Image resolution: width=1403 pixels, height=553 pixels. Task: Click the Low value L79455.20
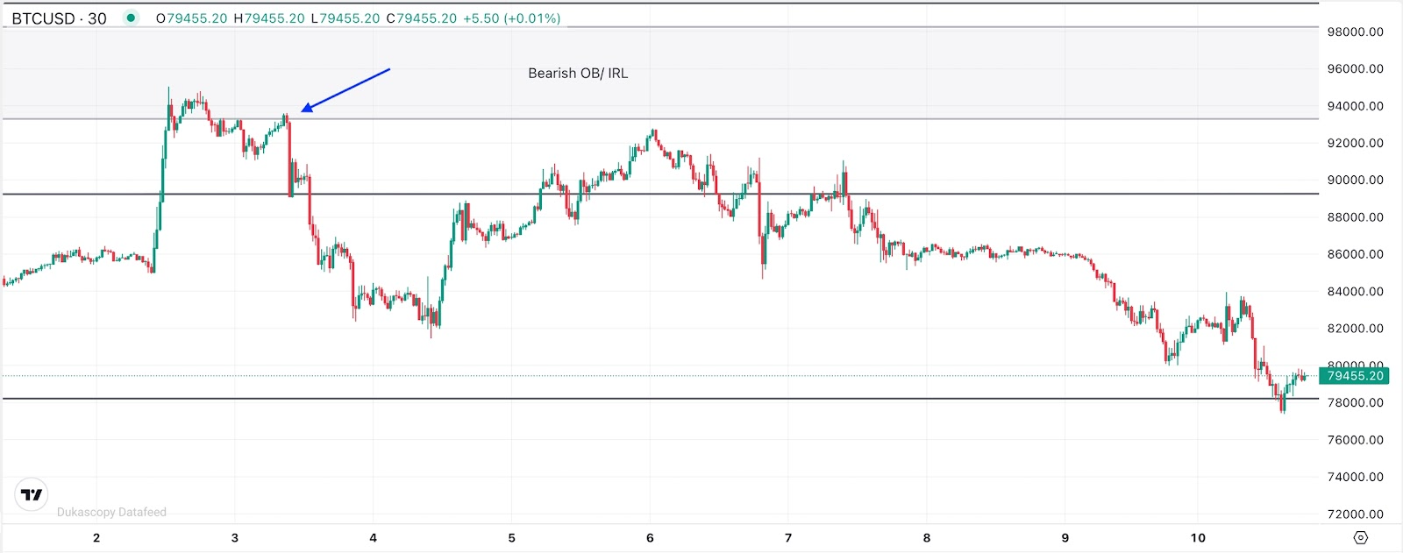(345, 18)
